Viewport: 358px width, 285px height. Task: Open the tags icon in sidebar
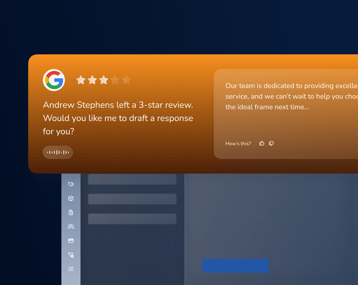click(x=71, y=184)
